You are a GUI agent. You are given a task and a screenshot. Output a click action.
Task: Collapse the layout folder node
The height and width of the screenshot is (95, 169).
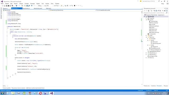tap(148, 40)
